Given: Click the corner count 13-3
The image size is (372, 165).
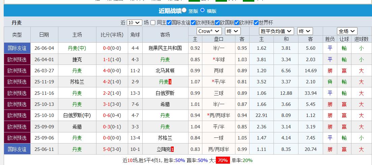Looking at the screenshot, I should tap(135, 93).
